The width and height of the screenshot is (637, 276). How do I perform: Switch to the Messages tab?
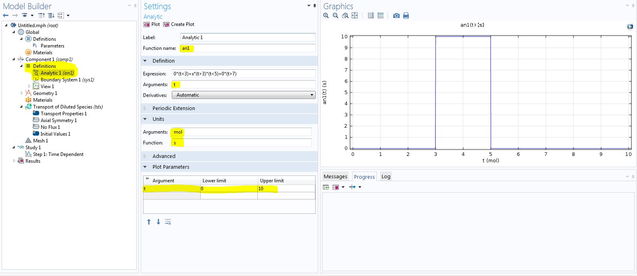(x=335, y=177)
